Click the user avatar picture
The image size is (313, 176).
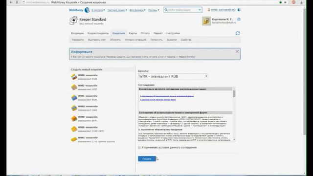(x=206, y=21)
